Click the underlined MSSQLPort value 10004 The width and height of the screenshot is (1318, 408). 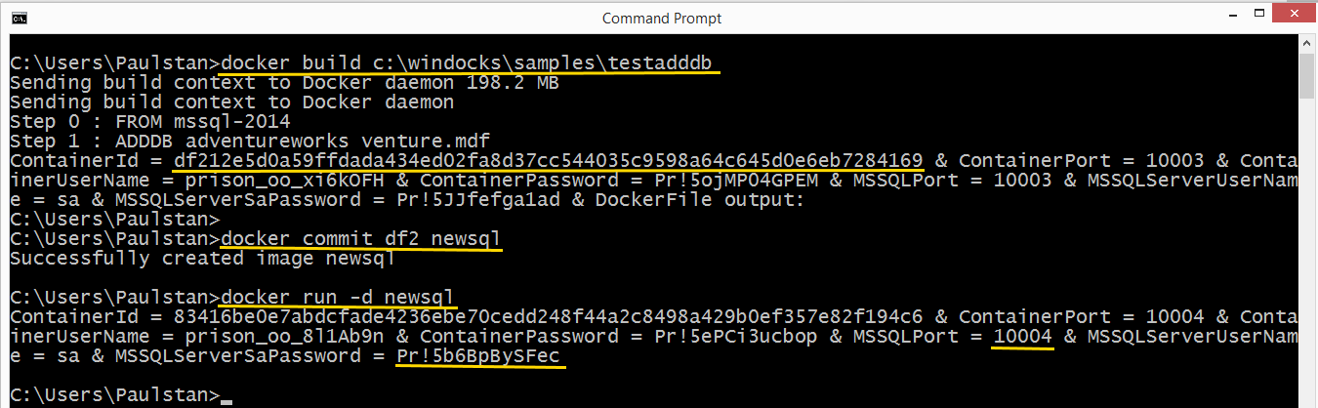1022,337
